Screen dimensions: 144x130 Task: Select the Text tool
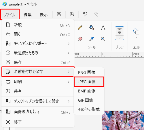(103, 27)
